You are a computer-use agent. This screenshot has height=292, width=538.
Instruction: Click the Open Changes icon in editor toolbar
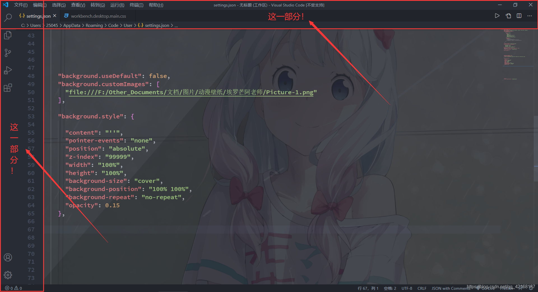508,16
